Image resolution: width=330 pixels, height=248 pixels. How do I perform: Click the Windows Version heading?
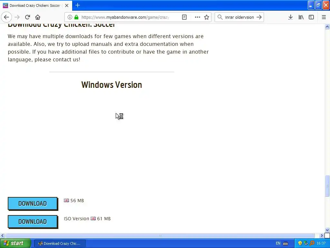point(112,85)
